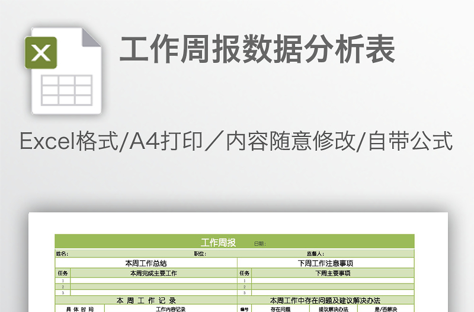
Task: Click empty row 3 under 本周完成主要工作
Action: 153,292
